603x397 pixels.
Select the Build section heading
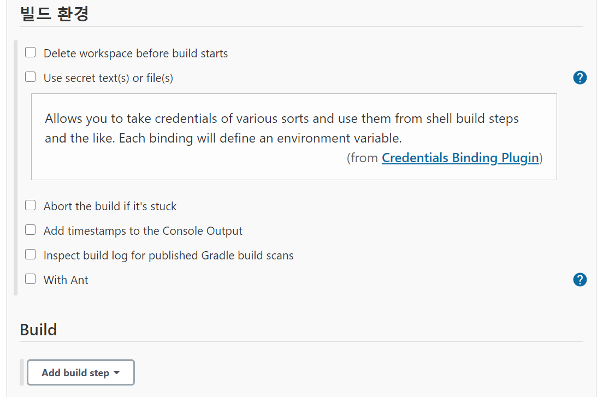click(x=38, y=330)
